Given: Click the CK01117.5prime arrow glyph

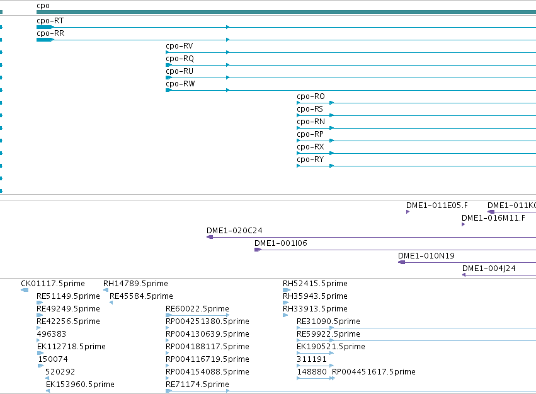Looking at the screenshot, I should point(25,290).
